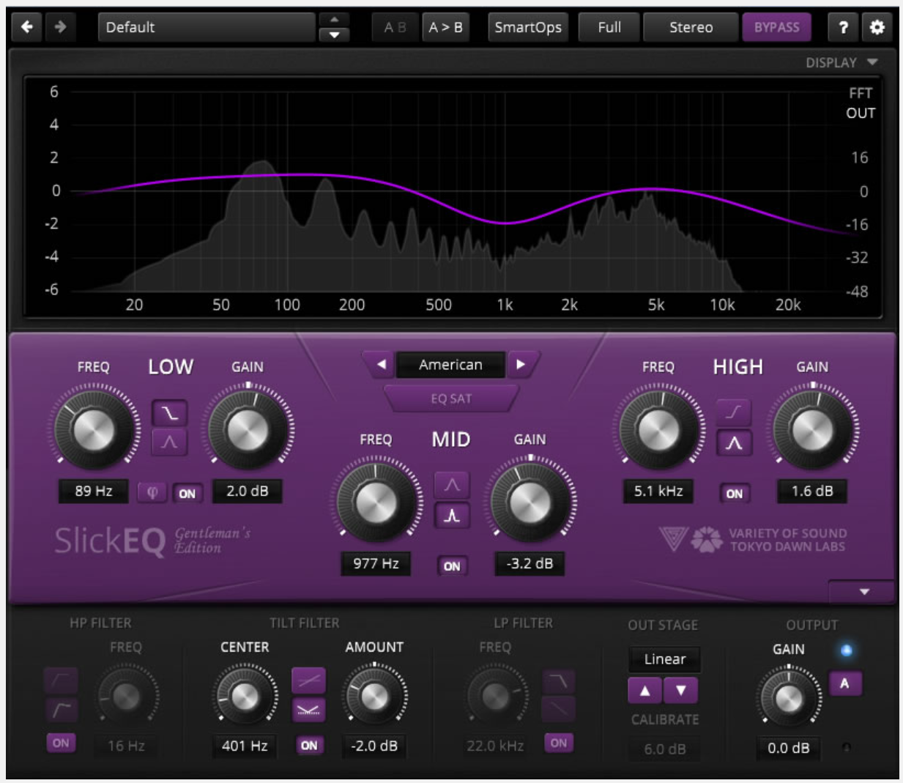Select the lower HP filter slope icon

pyautogui.click(x=62, y=709)
